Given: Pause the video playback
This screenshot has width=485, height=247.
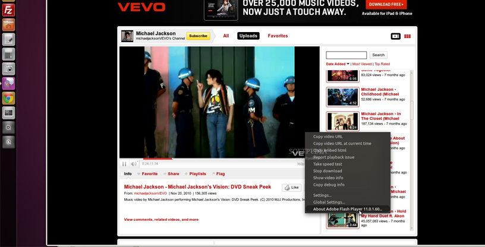Looking at the screenshot, I should point(124,164).
